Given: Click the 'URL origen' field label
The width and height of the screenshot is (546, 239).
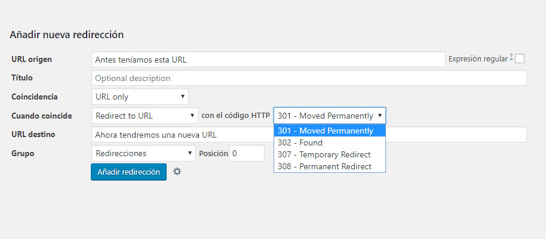Looking at the screenshot, I should click(32, 59).
